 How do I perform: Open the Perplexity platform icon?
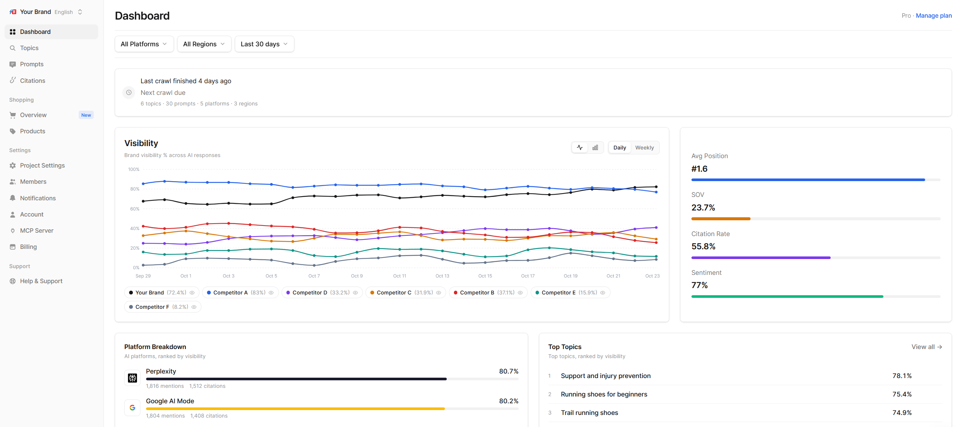[x=132, y=378]
